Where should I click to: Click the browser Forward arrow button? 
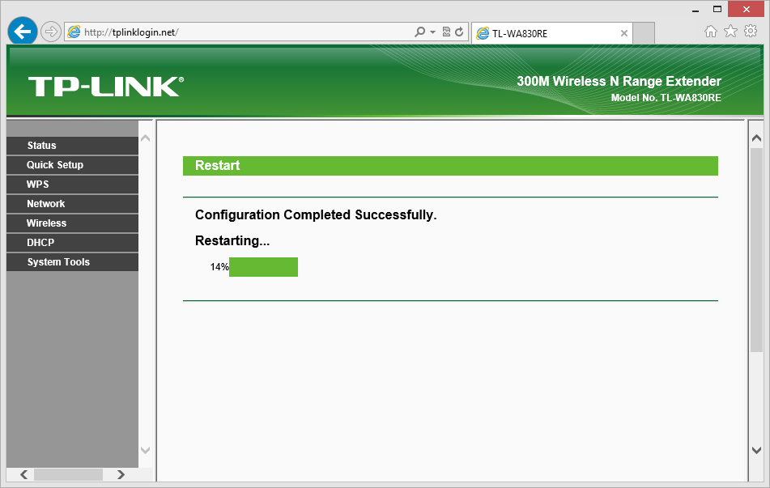tap(50, 32)
